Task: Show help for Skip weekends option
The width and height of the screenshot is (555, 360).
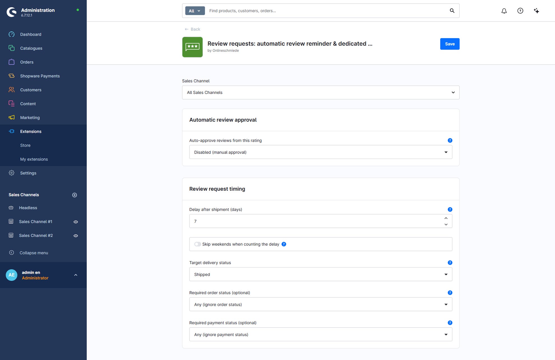Action: [x=284, y=244]
